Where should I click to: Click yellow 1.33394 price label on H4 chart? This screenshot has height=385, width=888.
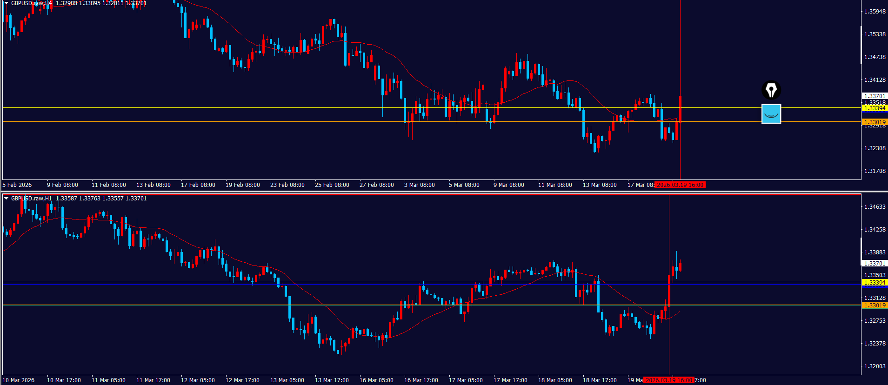tap(874, 108)
